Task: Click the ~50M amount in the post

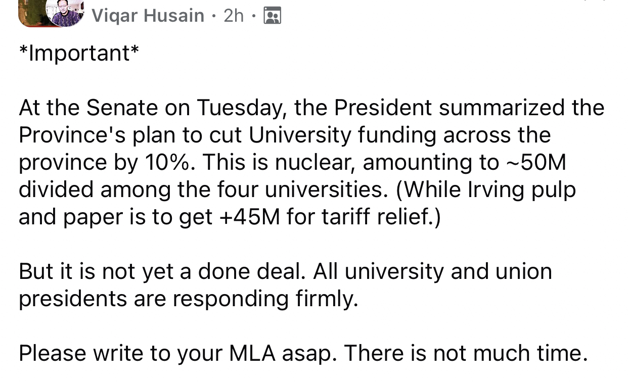Action: (x=535, y=162)
